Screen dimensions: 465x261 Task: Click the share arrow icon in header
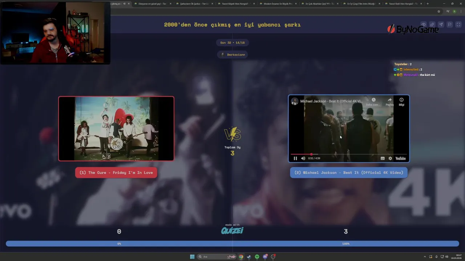click(x=432, y=25)
